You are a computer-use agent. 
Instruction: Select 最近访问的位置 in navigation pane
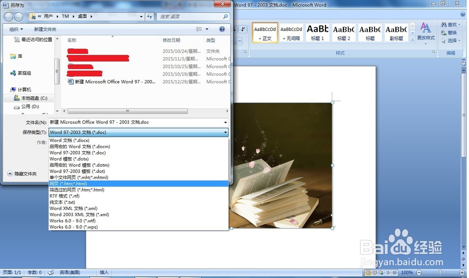click(x=33, y=39)
